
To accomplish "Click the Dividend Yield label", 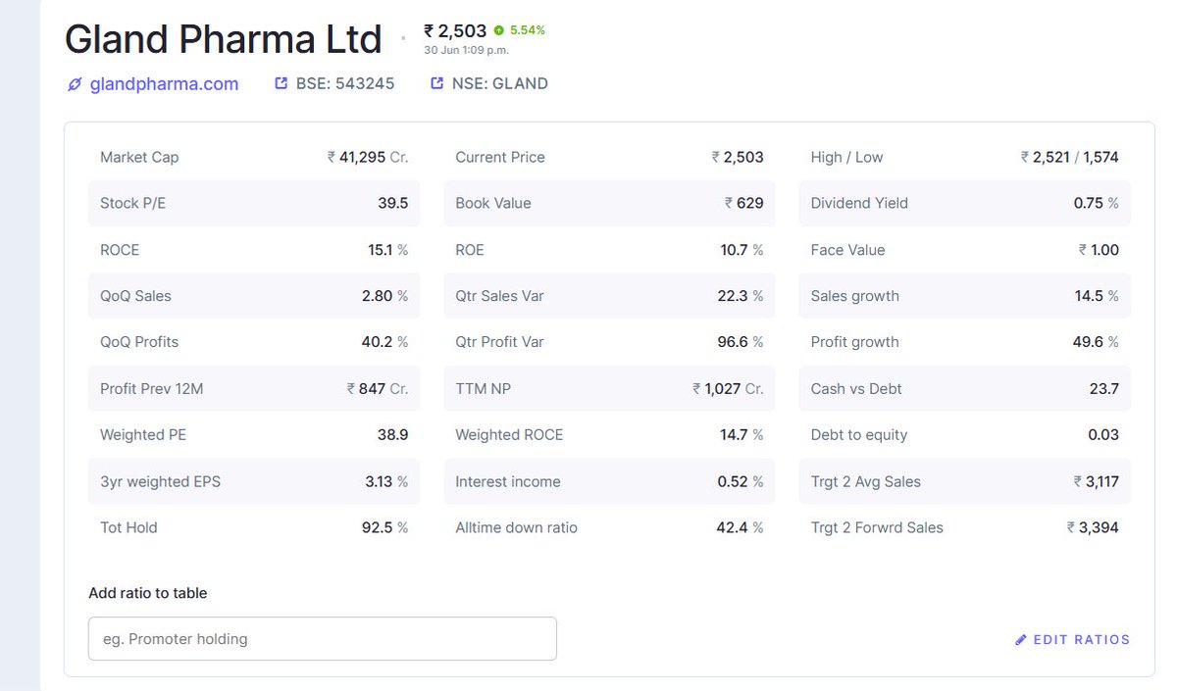I will 859,203.
